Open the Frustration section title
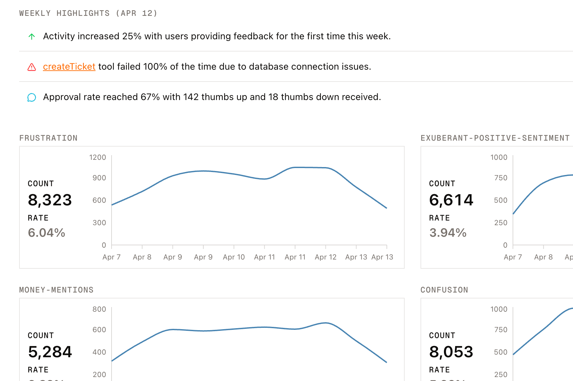The width and height of the screenshot is (573, 381). [x=49, y=138]
